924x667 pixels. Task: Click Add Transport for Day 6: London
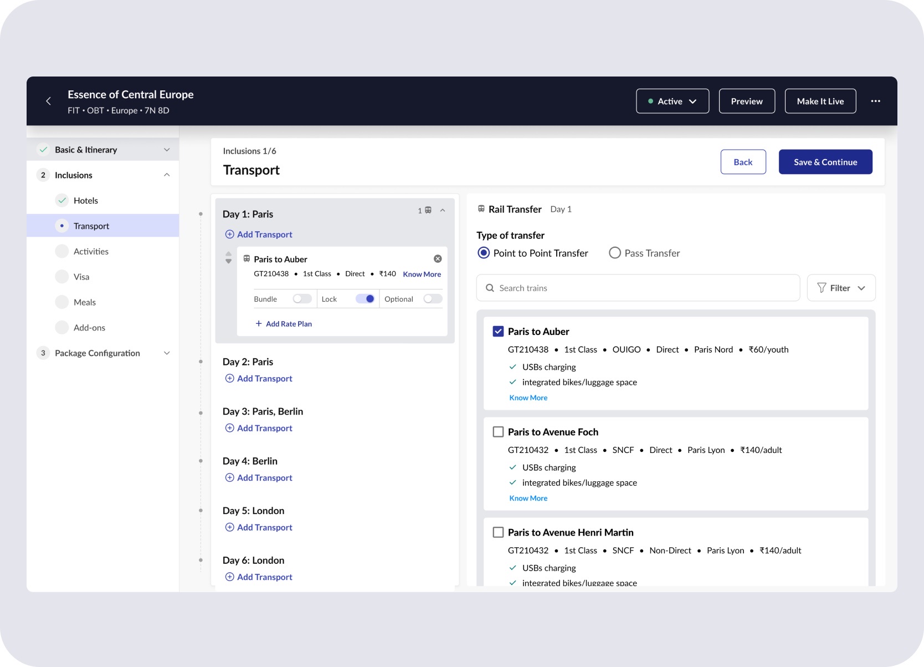click(259, 577)
